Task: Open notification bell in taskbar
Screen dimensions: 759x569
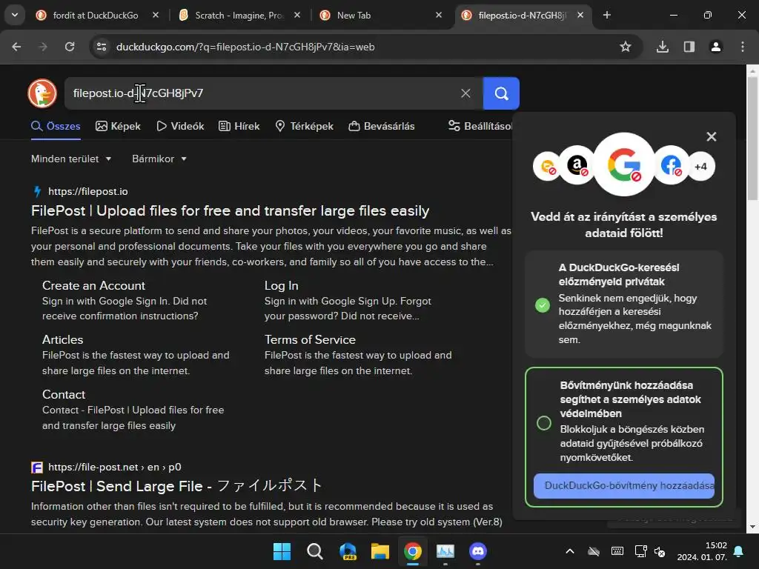Action: point(739,551)
